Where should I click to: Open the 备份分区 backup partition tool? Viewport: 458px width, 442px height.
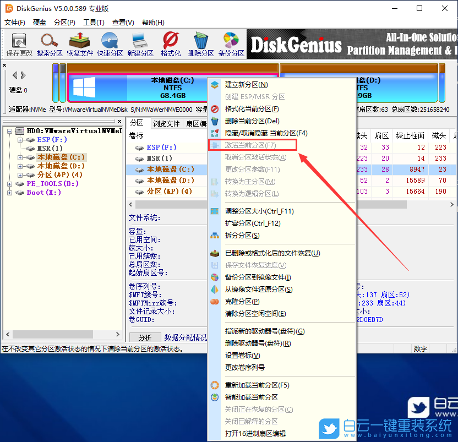coord(231,44)
